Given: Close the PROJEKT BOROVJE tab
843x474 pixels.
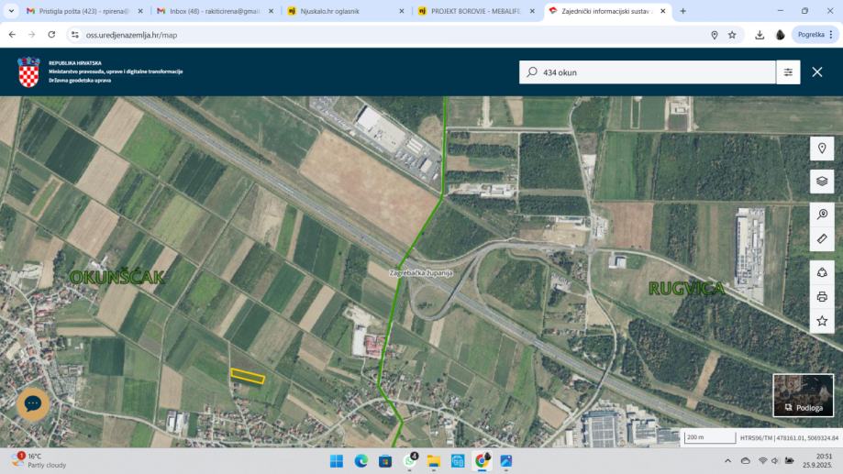Looking at the screenshot, I should 532,11.
